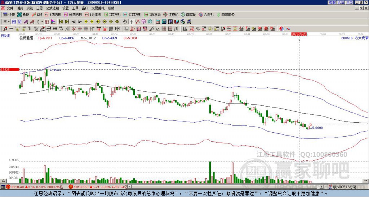Open the 9P四方形 tool

coord(73,14)
